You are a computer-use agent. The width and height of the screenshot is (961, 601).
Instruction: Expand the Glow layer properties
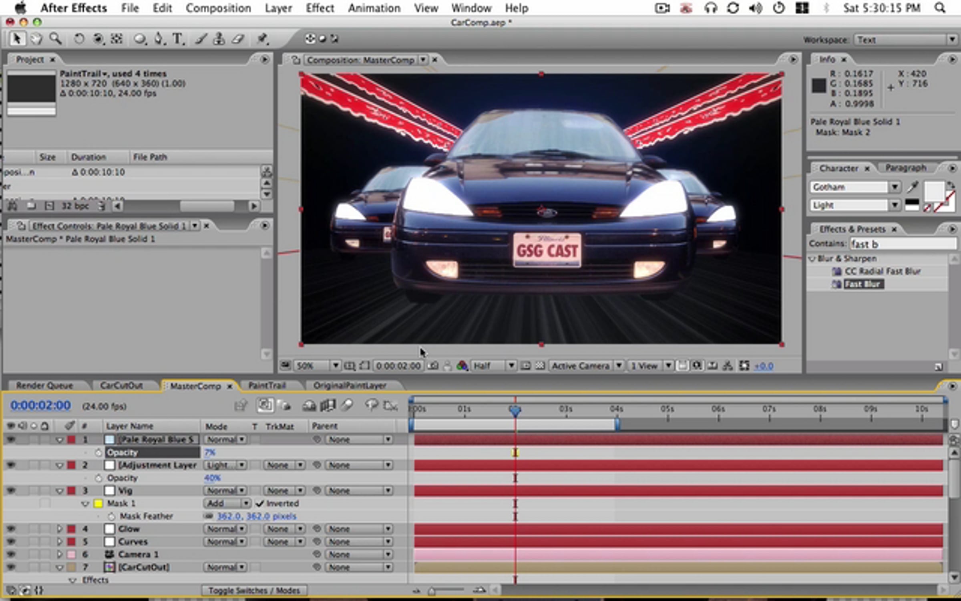coord(60,529)
